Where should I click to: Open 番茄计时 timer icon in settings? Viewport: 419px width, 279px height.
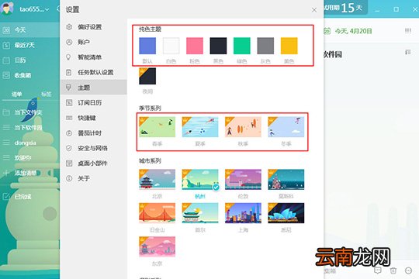point(69,133)
